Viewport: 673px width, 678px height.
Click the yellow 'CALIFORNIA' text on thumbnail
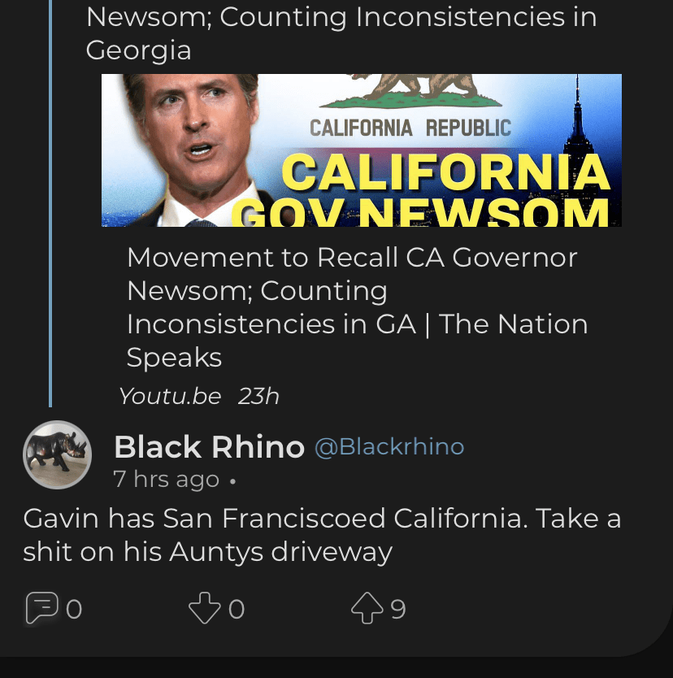[445, 172]
